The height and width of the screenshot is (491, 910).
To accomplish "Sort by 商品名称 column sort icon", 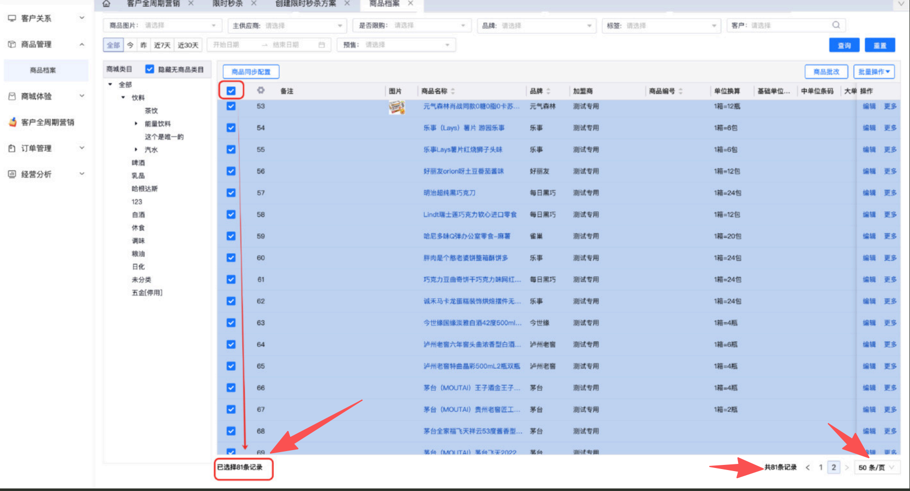I will pyautogui.click(x=453, y=91).
